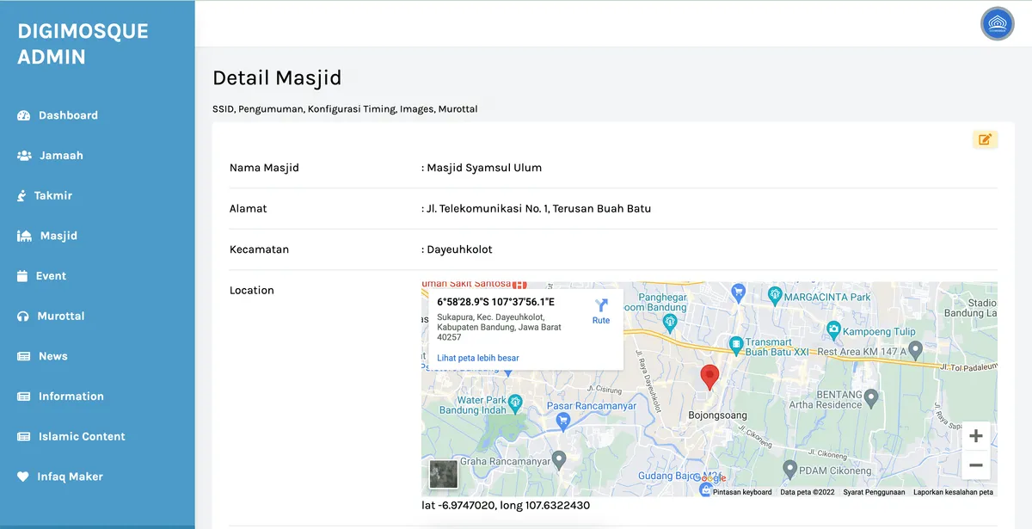Open the News sidebar item
Viewport: 1032px width, 529px height.
click(42, 356)
